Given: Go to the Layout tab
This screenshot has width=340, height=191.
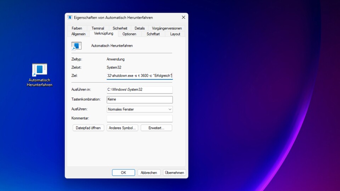Looking at the screenshot, I should point(175,34).
